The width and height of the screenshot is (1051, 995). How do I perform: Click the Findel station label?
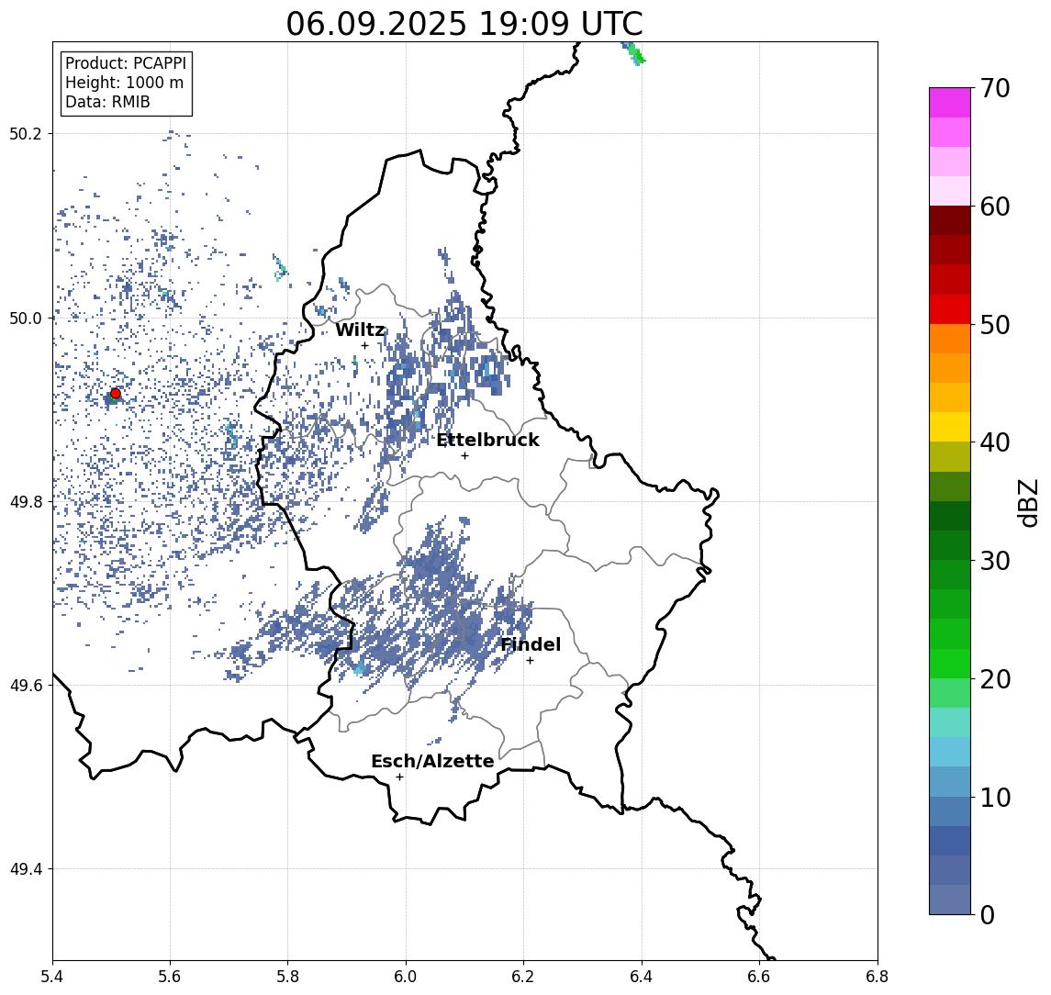[x=531, y=644]
